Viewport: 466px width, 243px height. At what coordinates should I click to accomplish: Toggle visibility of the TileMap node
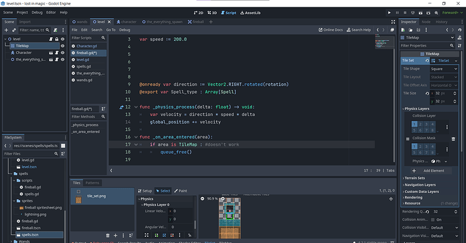pos(62,46)
